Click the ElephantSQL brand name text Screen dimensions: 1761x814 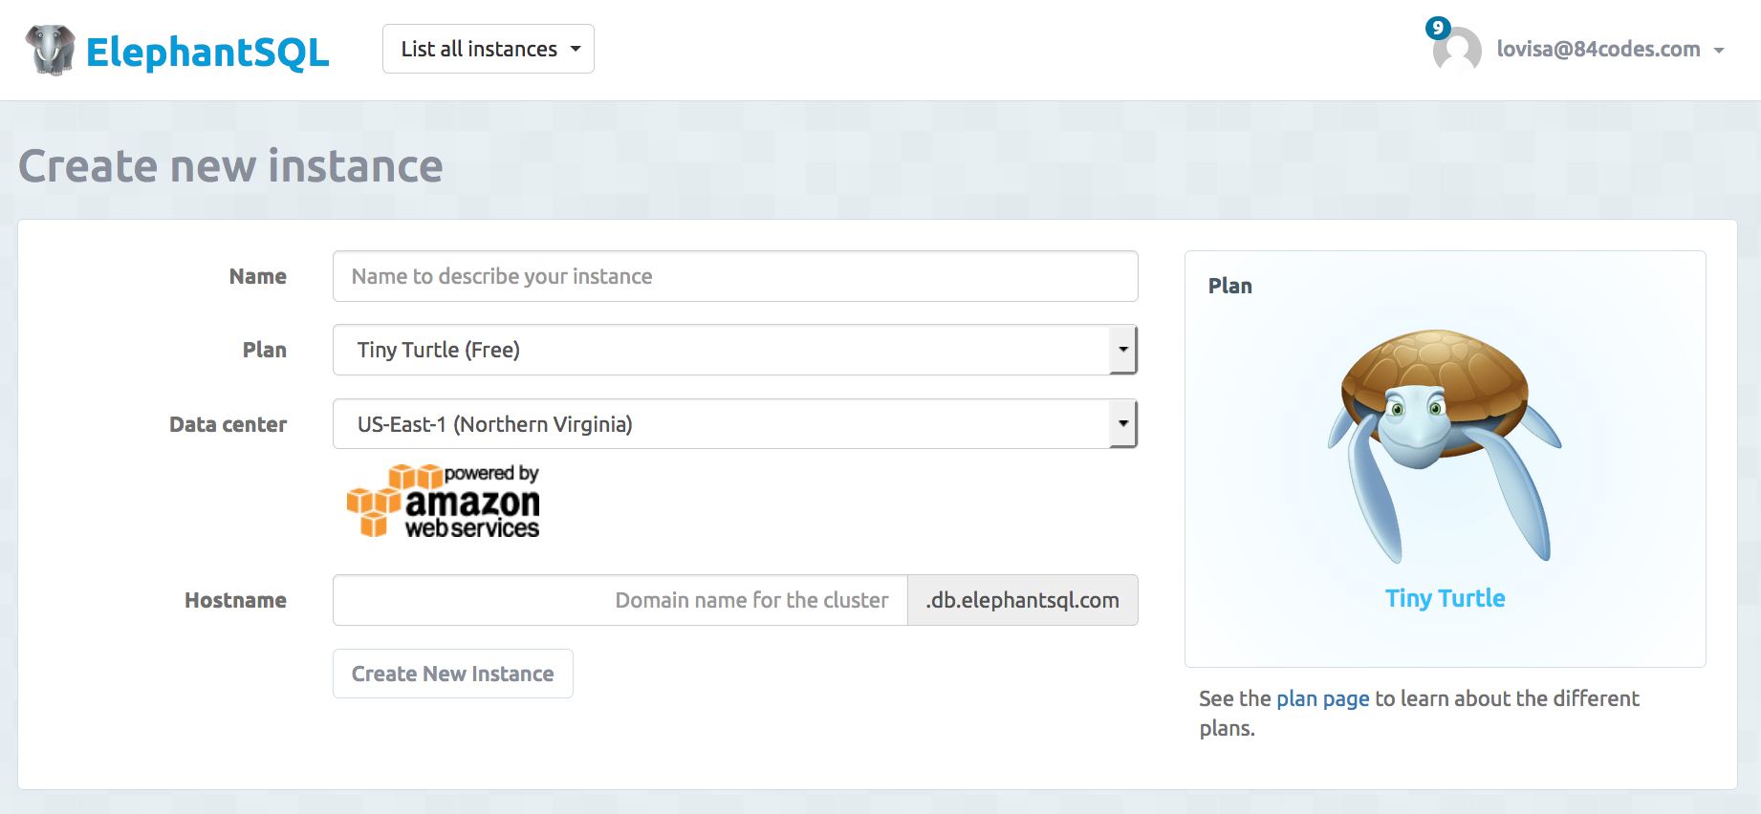[207, 53]
